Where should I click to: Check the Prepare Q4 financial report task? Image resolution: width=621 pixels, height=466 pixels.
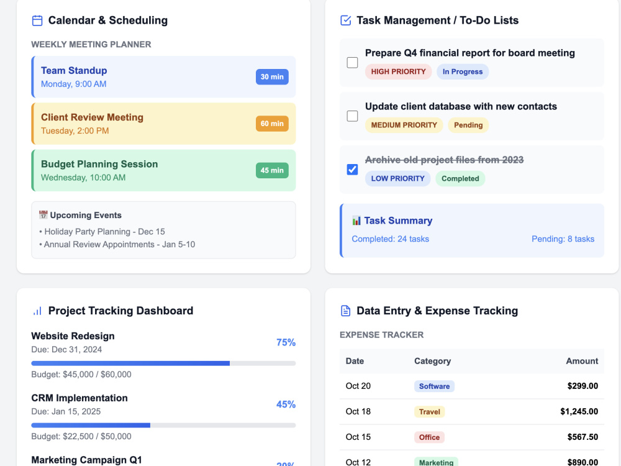click(352, 63)
